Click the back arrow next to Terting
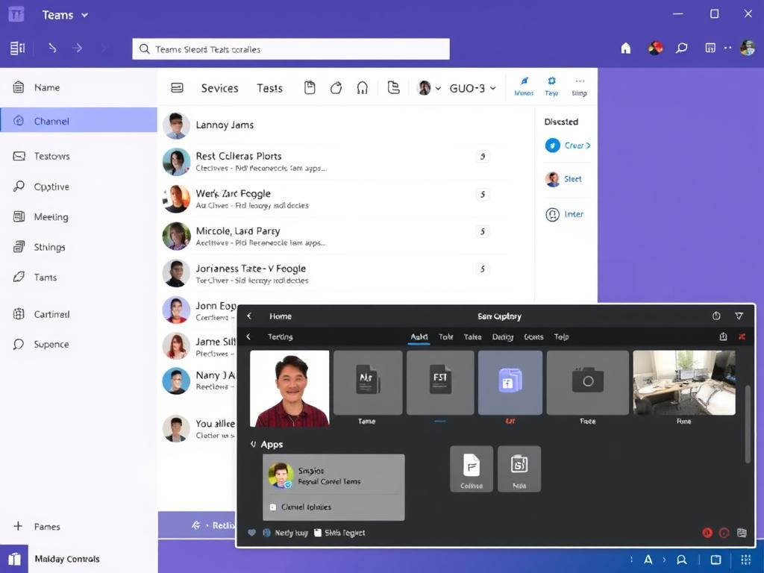This screenshot has width=764, height=573. (x=248, y=336)
